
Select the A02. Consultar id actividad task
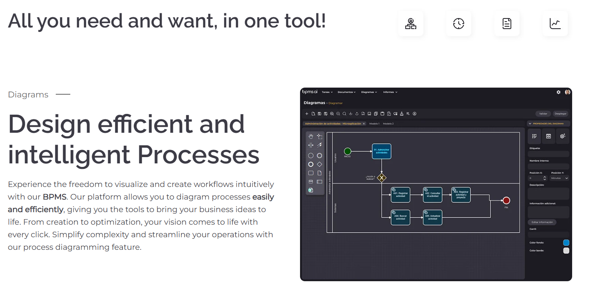[x=433, y=195]
